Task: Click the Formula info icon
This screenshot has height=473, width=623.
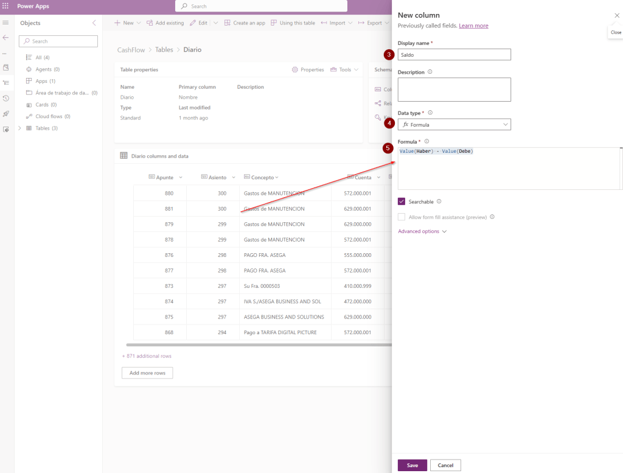Action: (x=426, y=141)
